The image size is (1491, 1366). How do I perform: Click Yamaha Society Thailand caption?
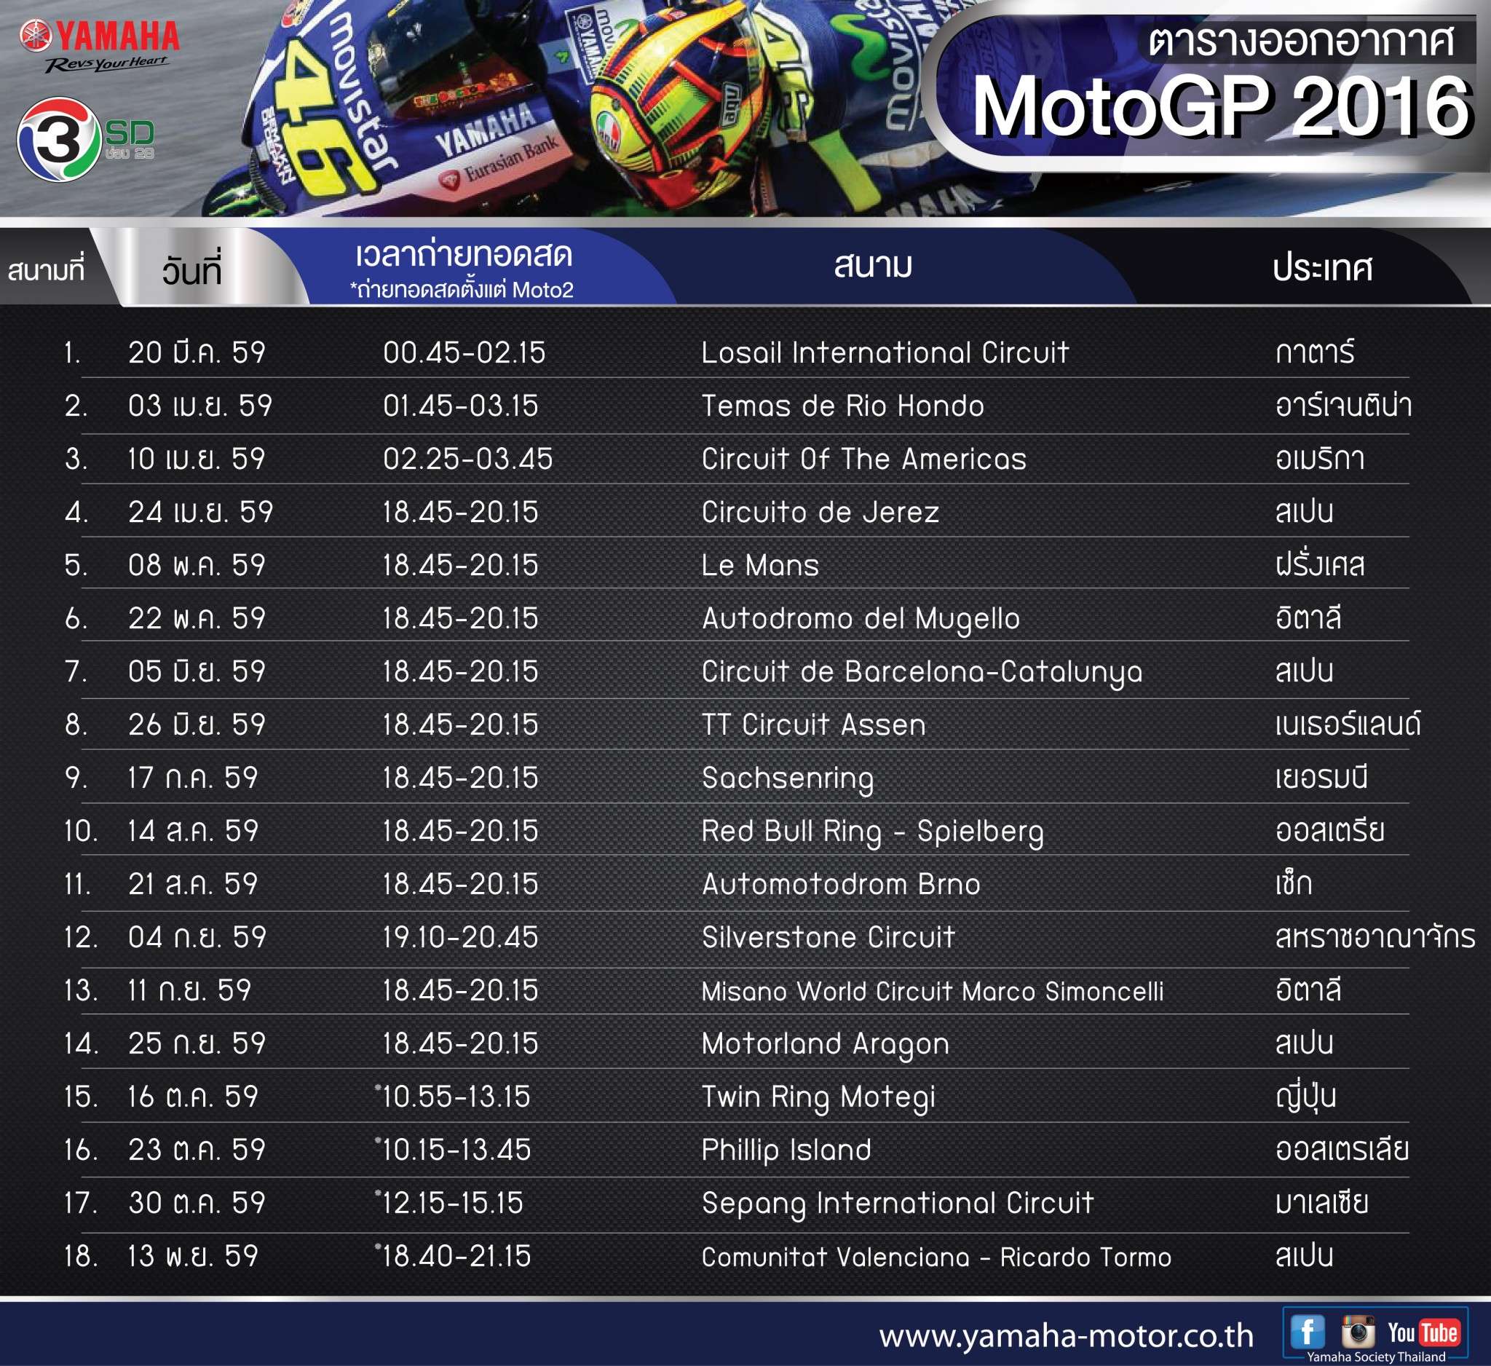coord(1376,1357)
